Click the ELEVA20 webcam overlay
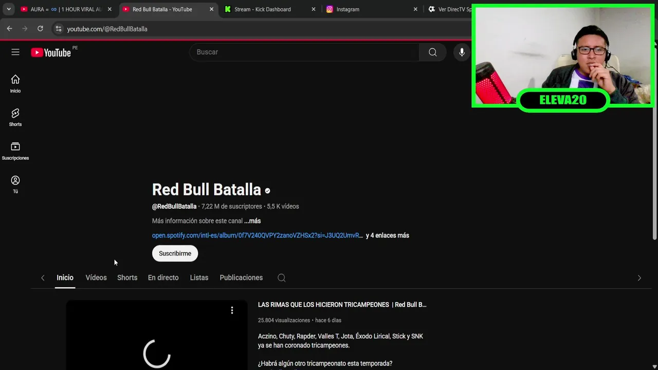The width and height of the screenshot is (658, 370). [562, 58]
